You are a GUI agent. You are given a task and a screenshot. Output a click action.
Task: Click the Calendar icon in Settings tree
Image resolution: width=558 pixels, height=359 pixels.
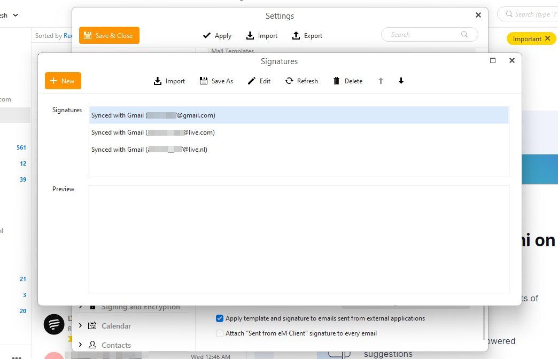[92, 325]
